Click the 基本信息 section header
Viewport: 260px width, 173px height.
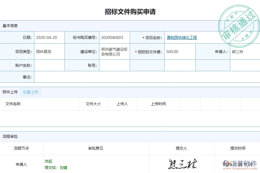[x=10, y=25]
